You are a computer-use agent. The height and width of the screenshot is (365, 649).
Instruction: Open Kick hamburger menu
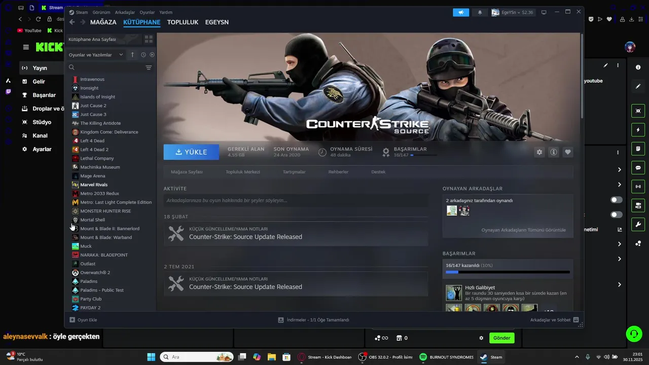(26, 47)
